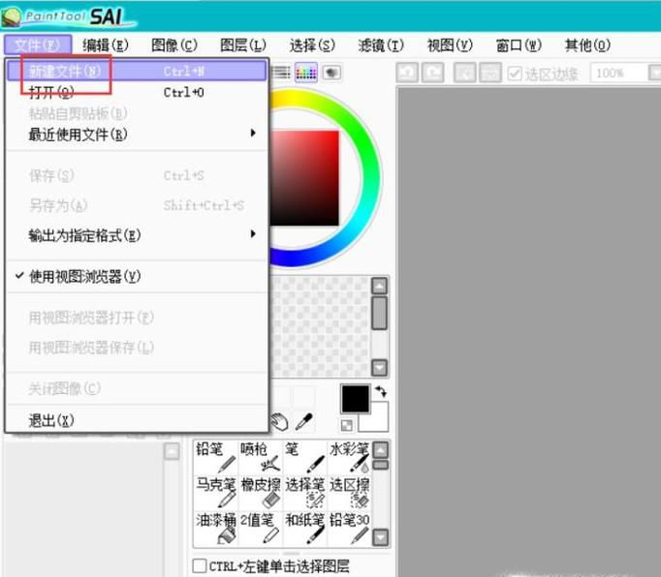The height and width of the screenshot is (577, 661).
Task: Select the 选择笔 selection pen tool
Action: [304, 493]
